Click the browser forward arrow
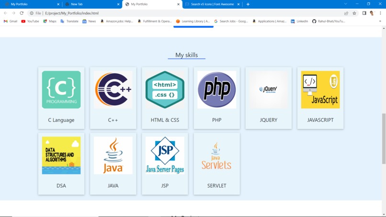 13,13
